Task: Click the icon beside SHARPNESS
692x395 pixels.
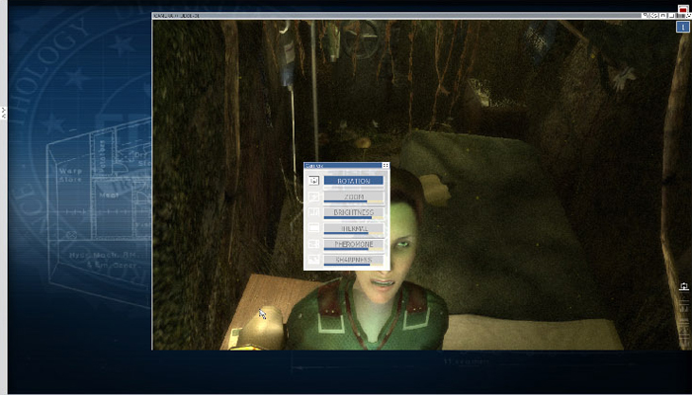Action: pyautogui.click(x=313, y=260)
